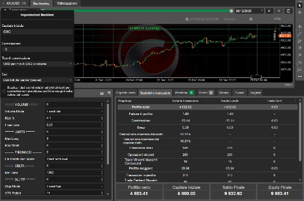This screenshot has height=201, width=304.
Task: Stop the backtest with stop button
Action: point(279,11)
